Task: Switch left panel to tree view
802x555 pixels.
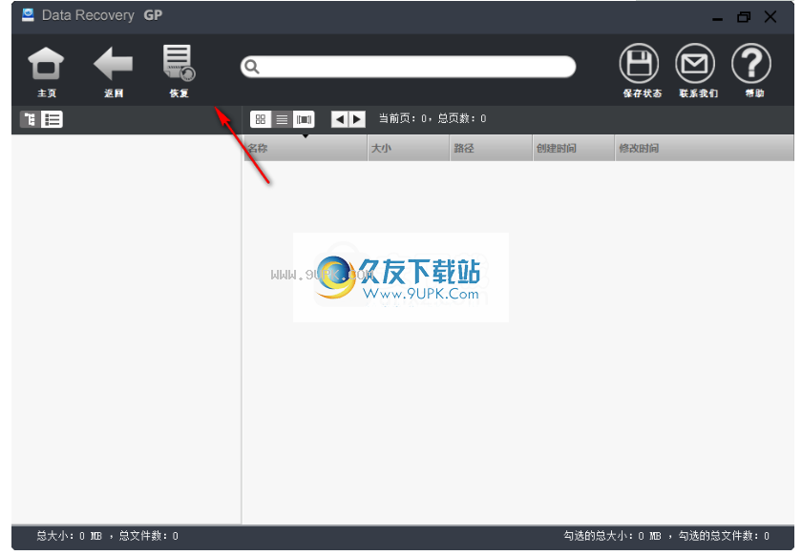Action: coord(31,119)
